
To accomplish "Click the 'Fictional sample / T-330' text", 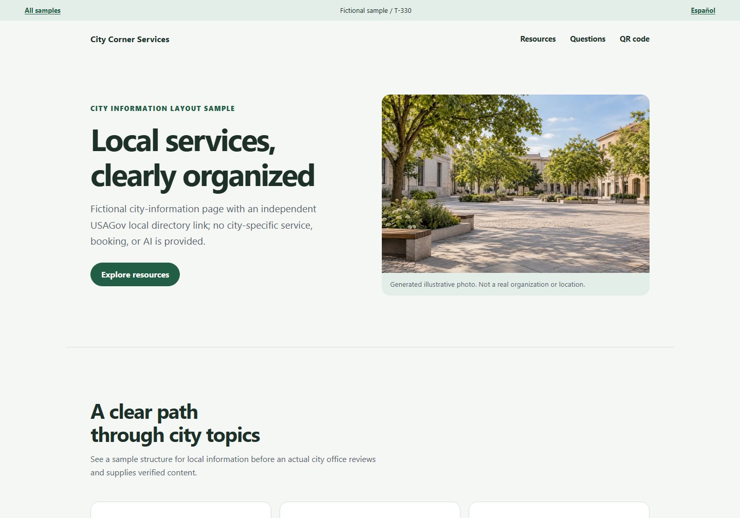I will coord(376,10).
